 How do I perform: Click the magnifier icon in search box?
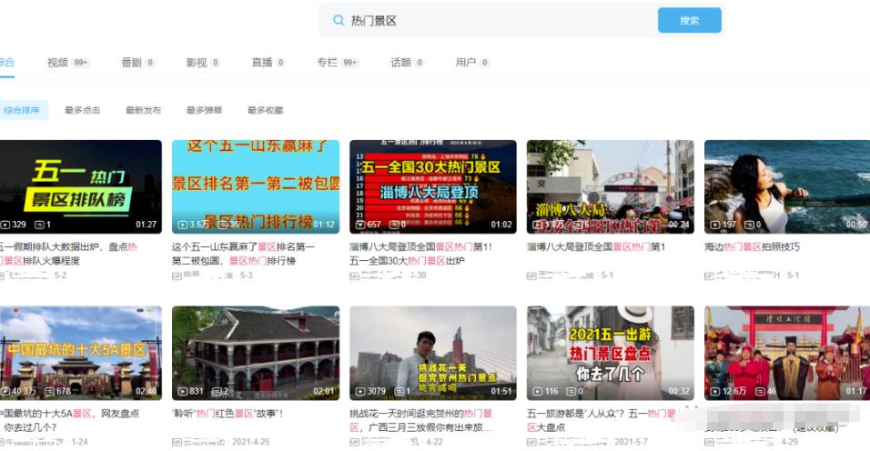coord(339,21)
